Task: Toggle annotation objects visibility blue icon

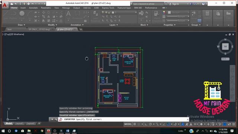Action: (183, 124)
